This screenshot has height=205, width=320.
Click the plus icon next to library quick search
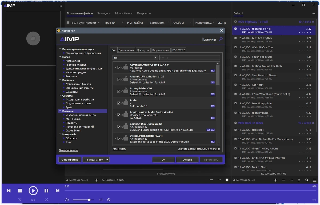(x=97, y=180)
